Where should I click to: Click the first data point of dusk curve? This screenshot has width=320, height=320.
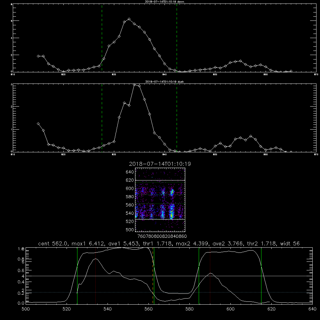coord(38,124)
